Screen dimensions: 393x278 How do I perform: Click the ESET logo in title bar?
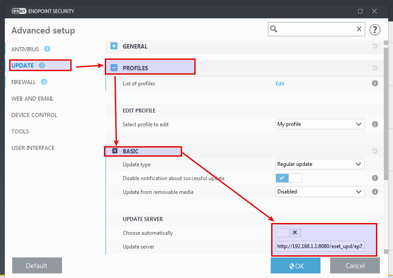click(x=19, y=11)
